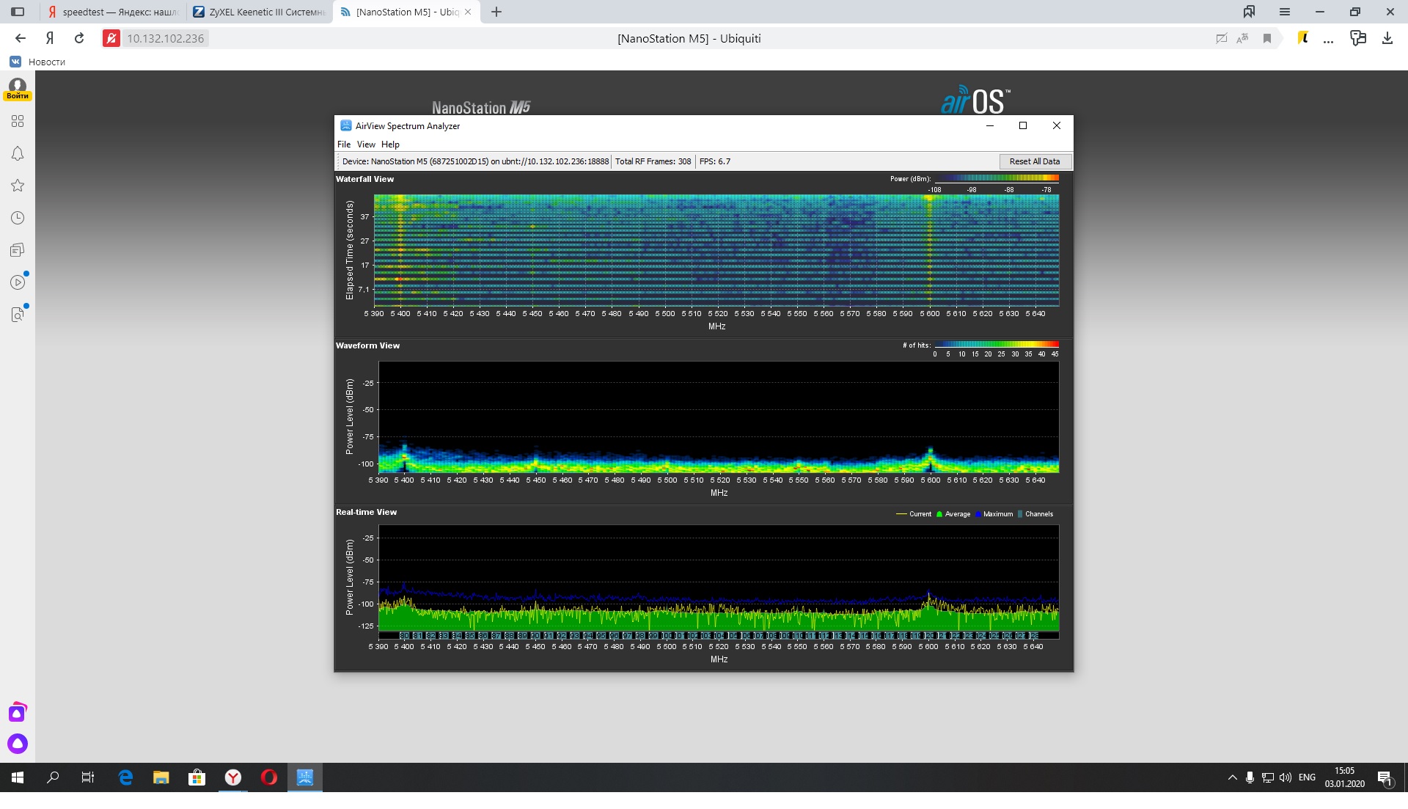Launch Alice assistant in sidebar
This screenshot has height=809, width=1408.
[18, 744]
